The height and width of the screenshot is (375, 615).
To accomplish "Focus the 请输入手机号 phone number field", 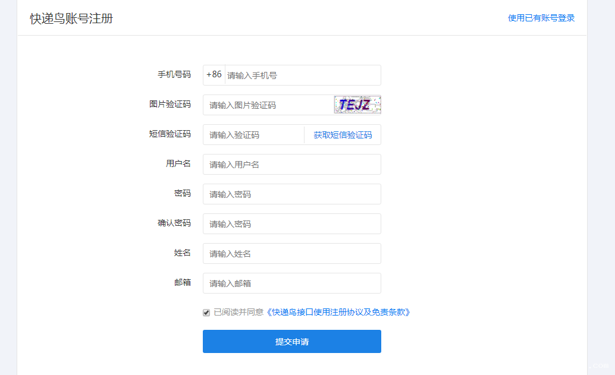I will pyautogui.click(x=303, y=75).
